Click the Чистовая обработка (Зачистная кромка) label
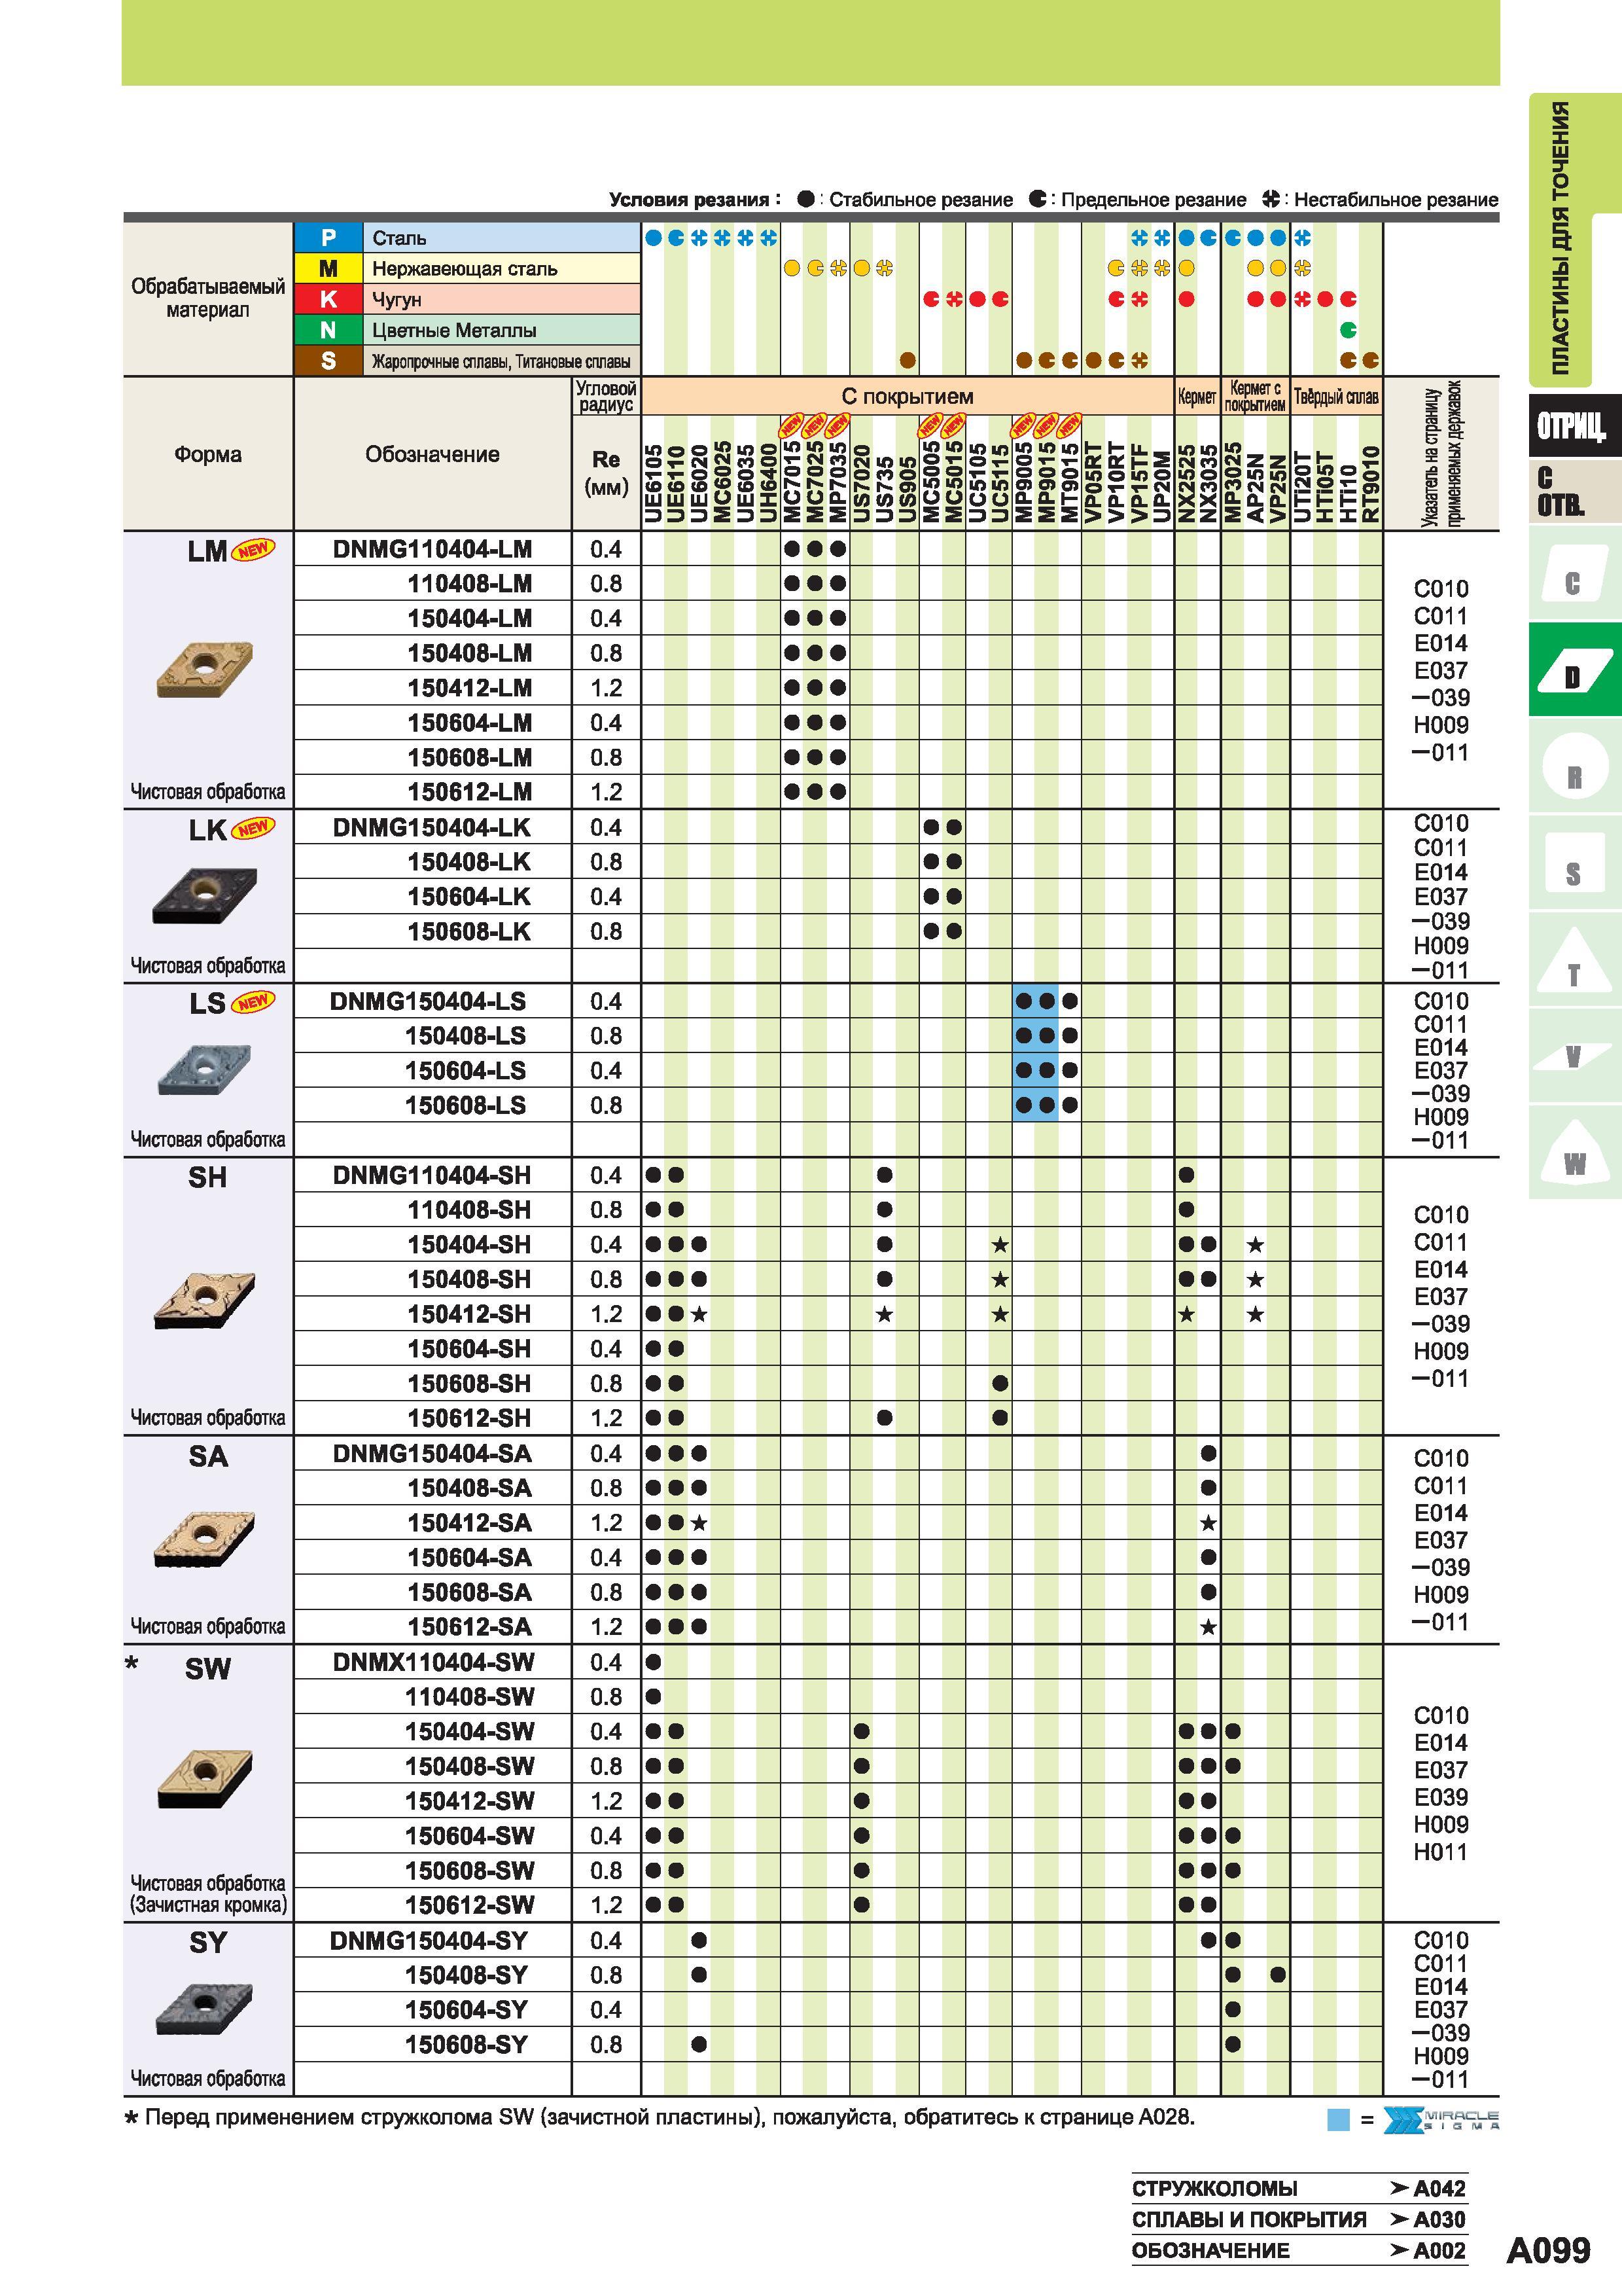This screenshot has height=2296, width=1622. click(208, 1894)
